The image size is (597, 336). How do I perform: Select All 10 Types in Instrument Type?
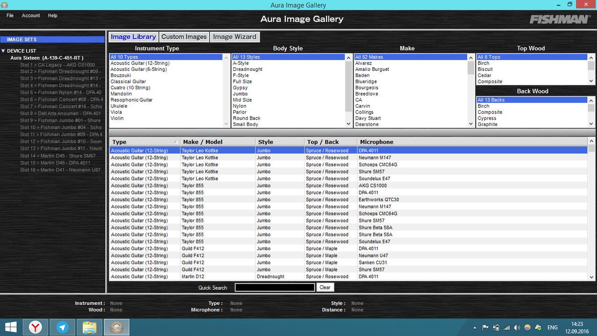tap(166, 57)
